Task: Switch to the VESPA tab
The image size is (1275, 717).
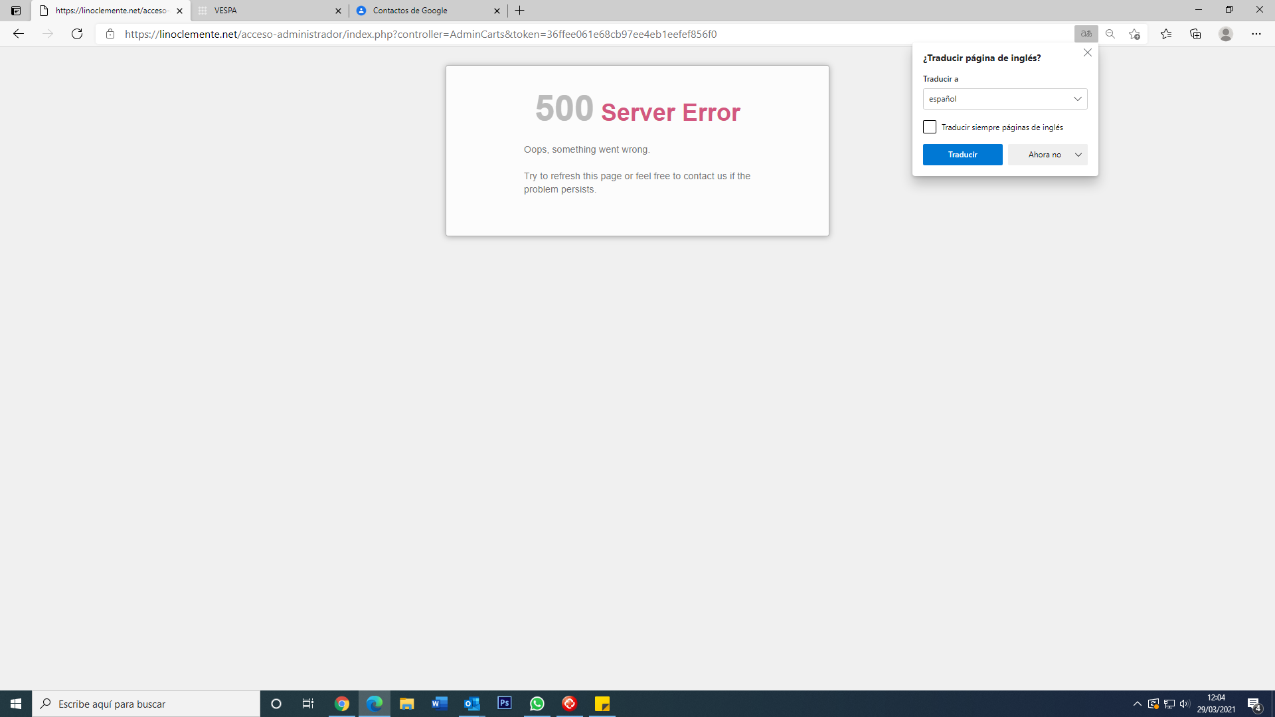Action: (266, 11)
